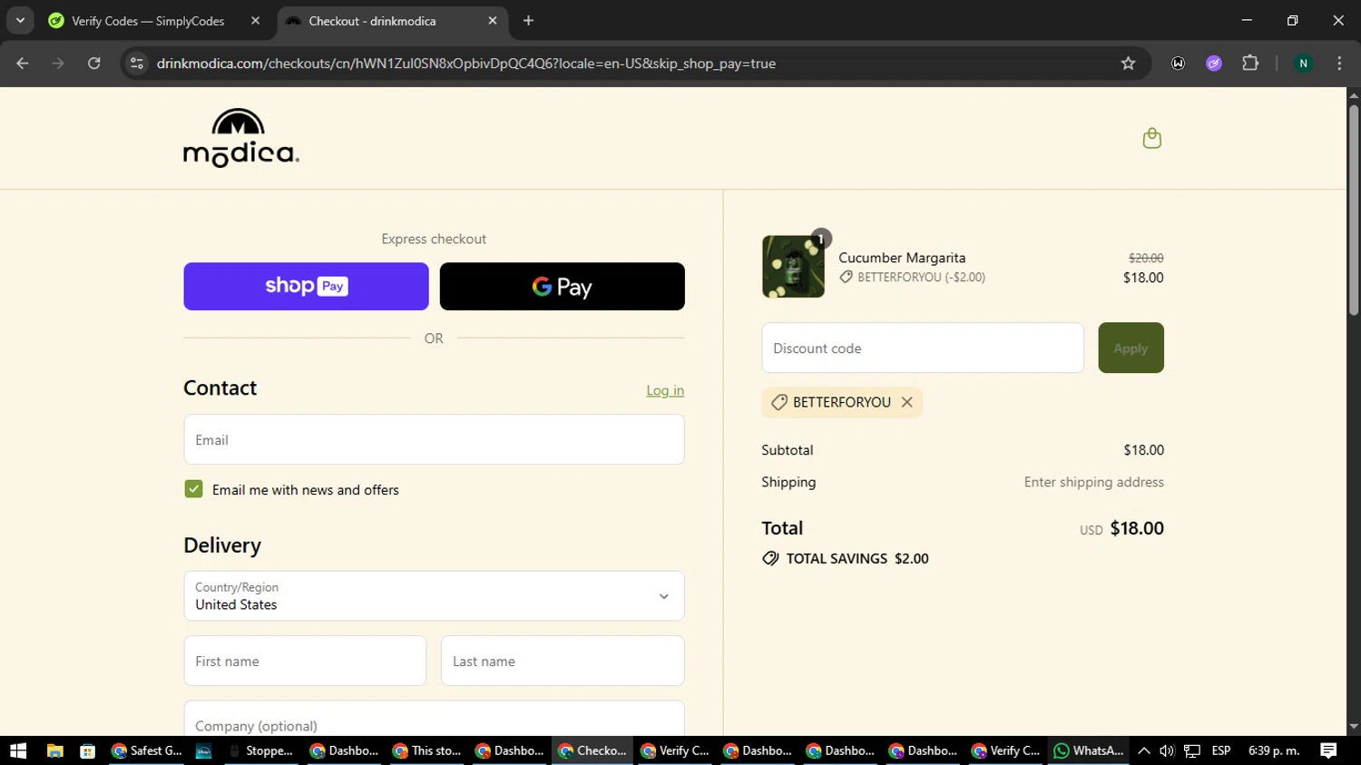
Task: View site information icon in address bar
Action: click(137, 64)
